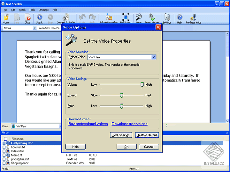The height and width of the screenshot is (172, 230).
Task: Close the File List panel
Action: click(227, 133)
